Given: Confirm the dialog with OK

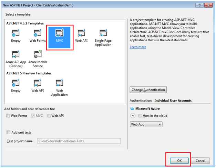Looking at the screenshot, I should (179, 161).
